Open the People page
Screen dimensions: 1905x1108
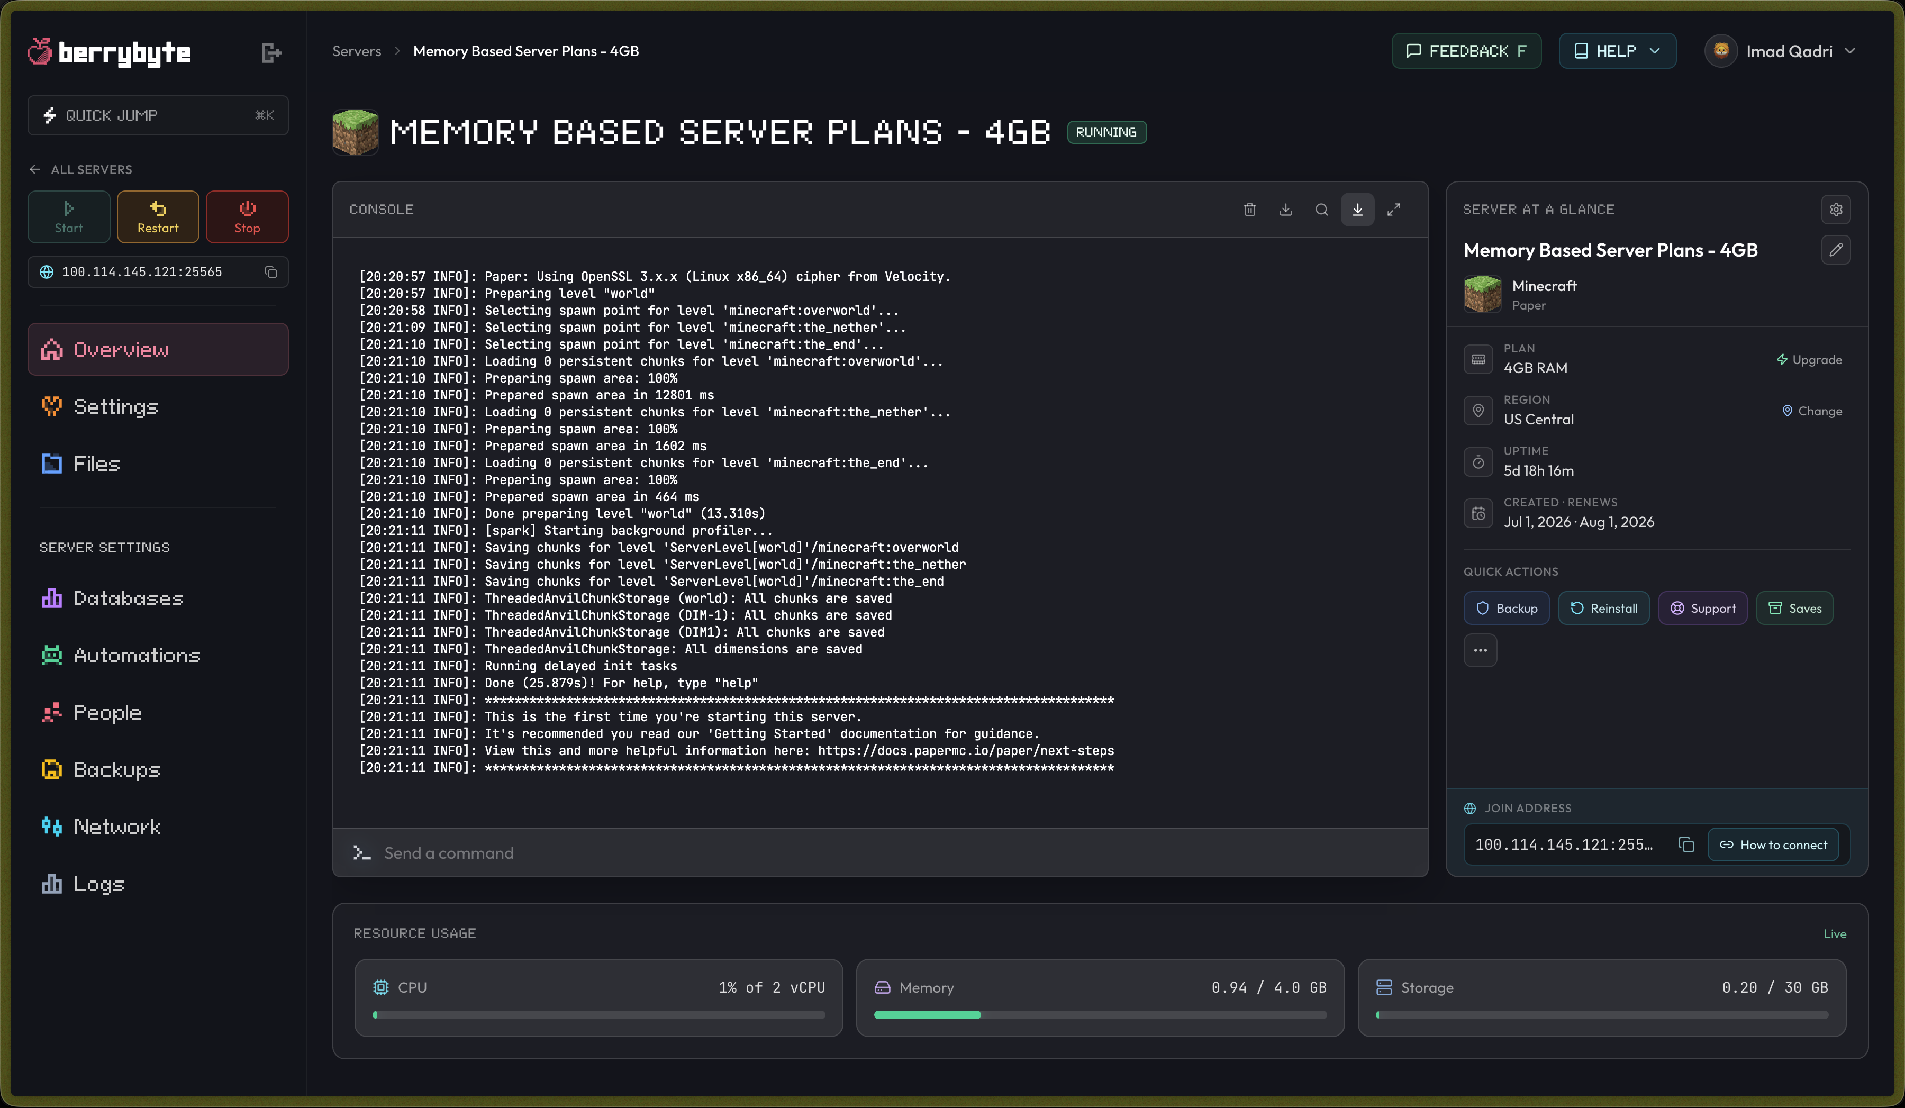click(158, 712)
